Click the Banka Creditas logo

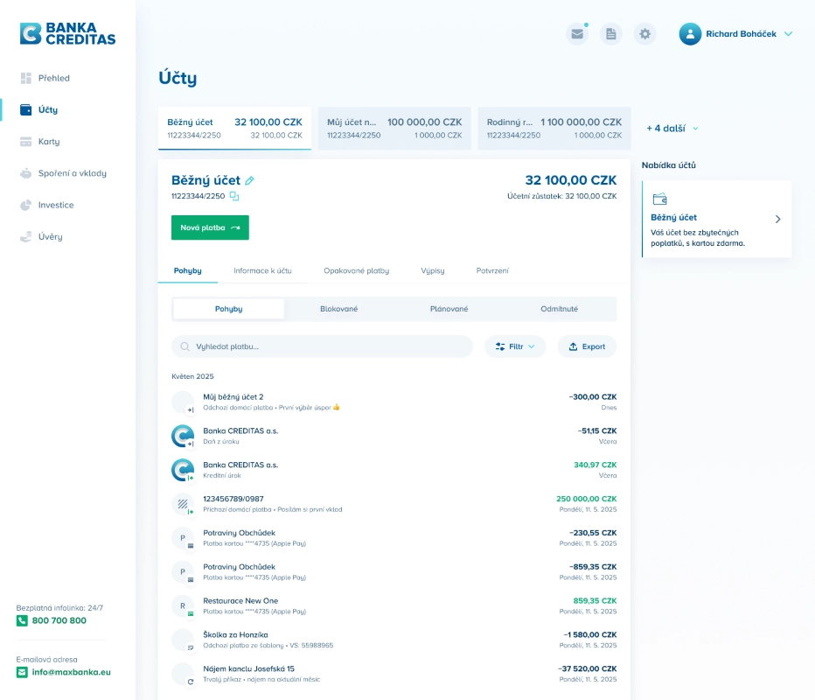click(x=68, y=33)
